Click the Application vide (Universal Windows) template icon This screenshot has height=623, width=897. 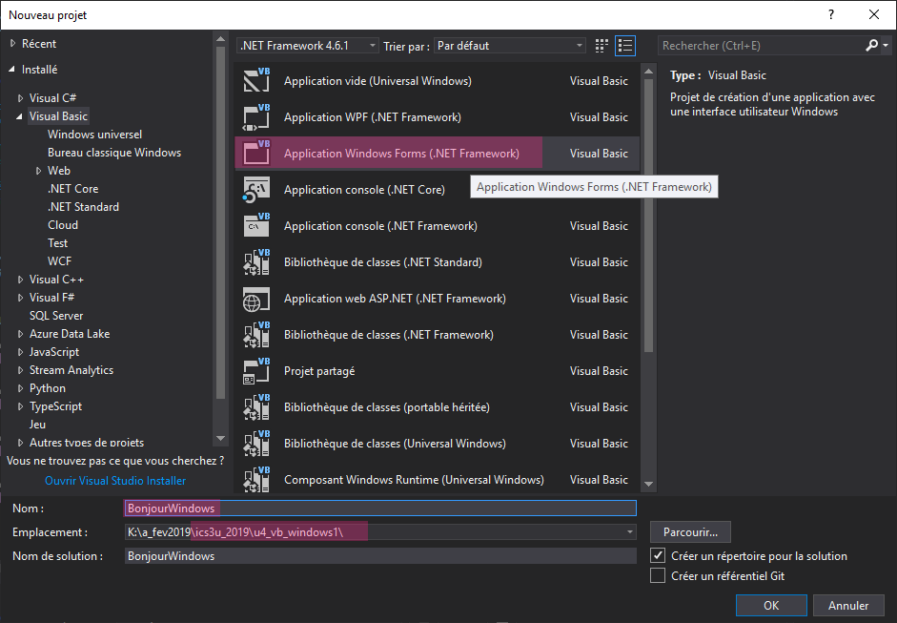click(256, 81)
